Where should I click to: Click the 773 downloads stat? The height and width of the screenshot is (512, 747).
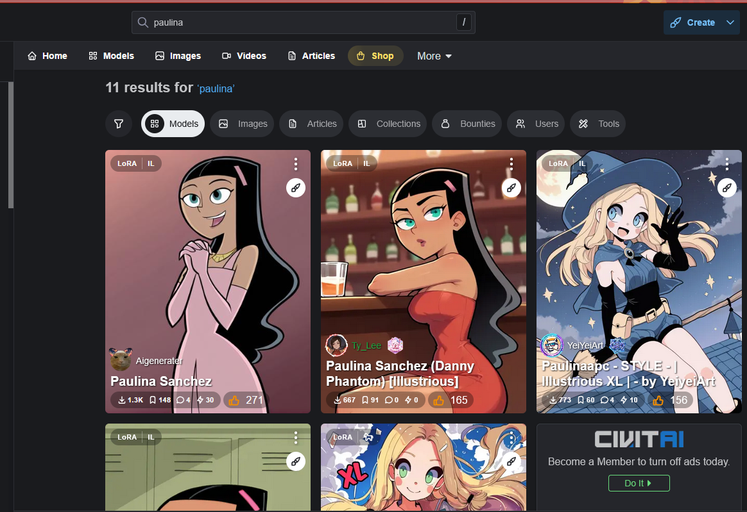[x=560, y=400]
